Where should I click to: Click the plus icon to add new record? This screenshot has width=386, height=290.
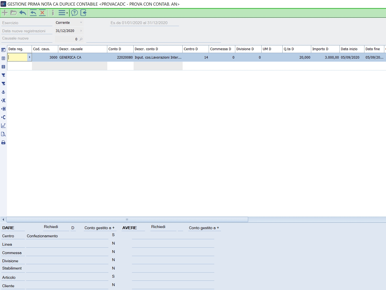pyautogui.click(x=5, y=13)
